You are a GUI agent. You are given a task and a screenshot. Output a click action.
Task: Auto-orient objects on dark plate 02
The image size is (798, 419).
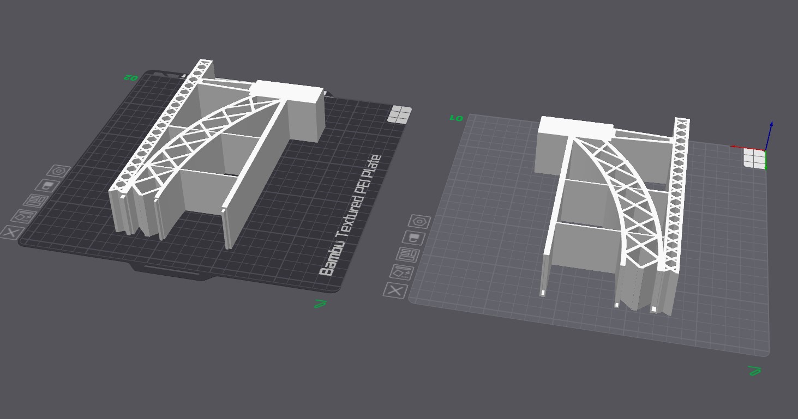tap(23, 216)
